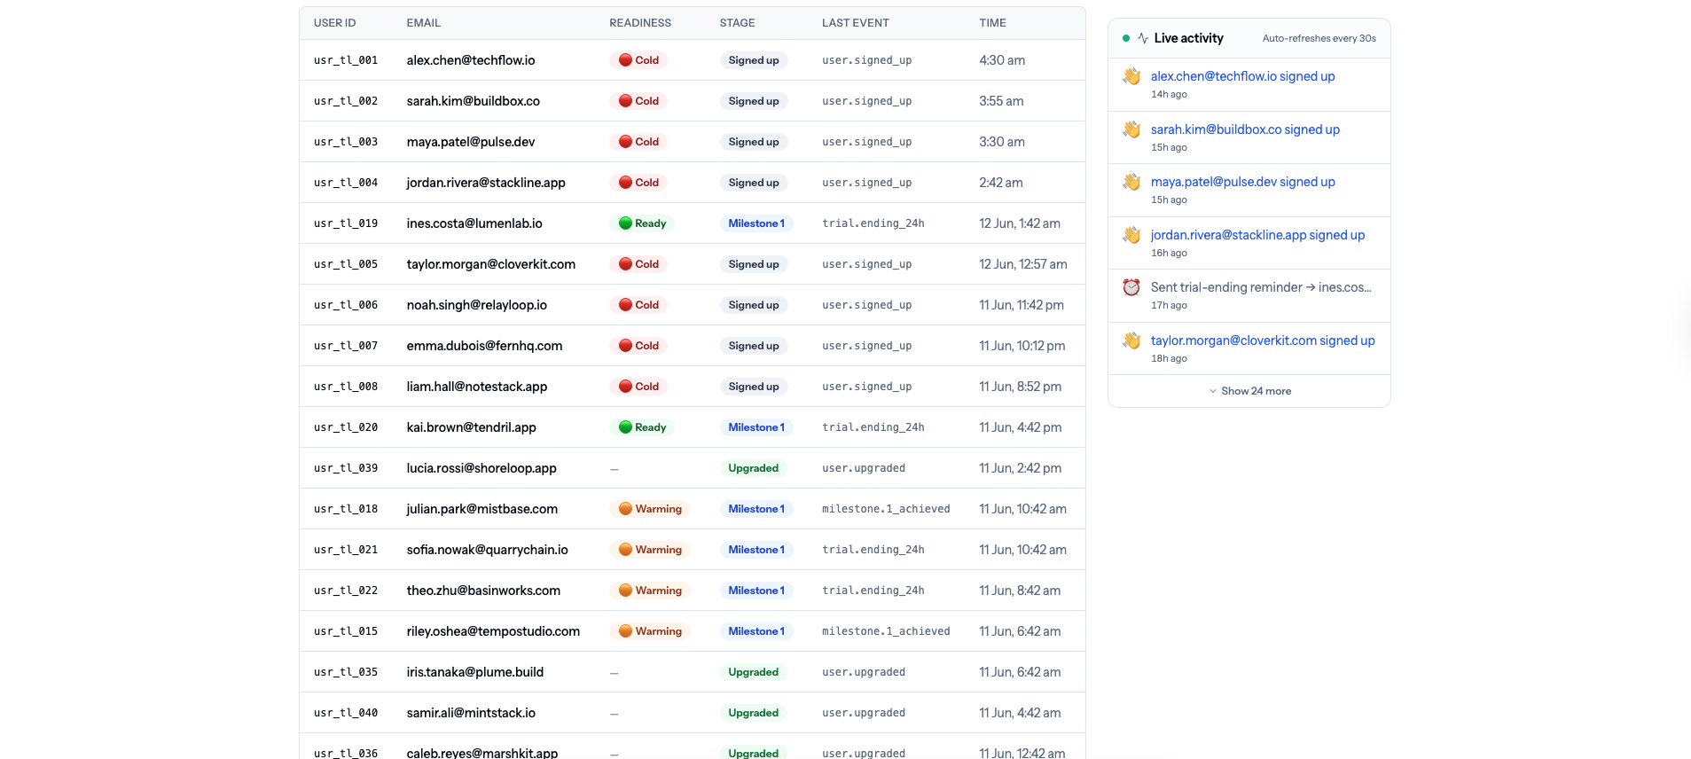Click user.upgraded event for iris.tanaka
This screenshot has height=759, width=1691.
tap(864, 672)
